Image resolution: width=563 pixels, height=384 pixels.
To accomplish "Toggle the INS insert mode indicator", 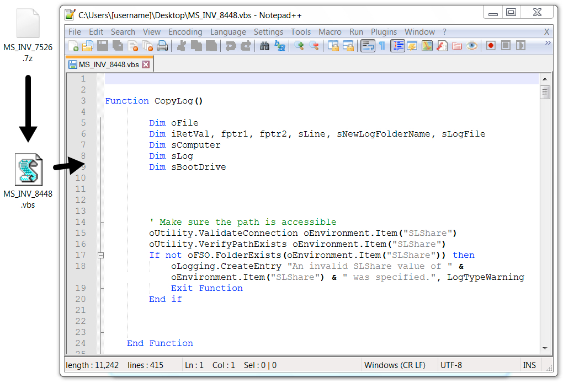I will tap(529, 365).
